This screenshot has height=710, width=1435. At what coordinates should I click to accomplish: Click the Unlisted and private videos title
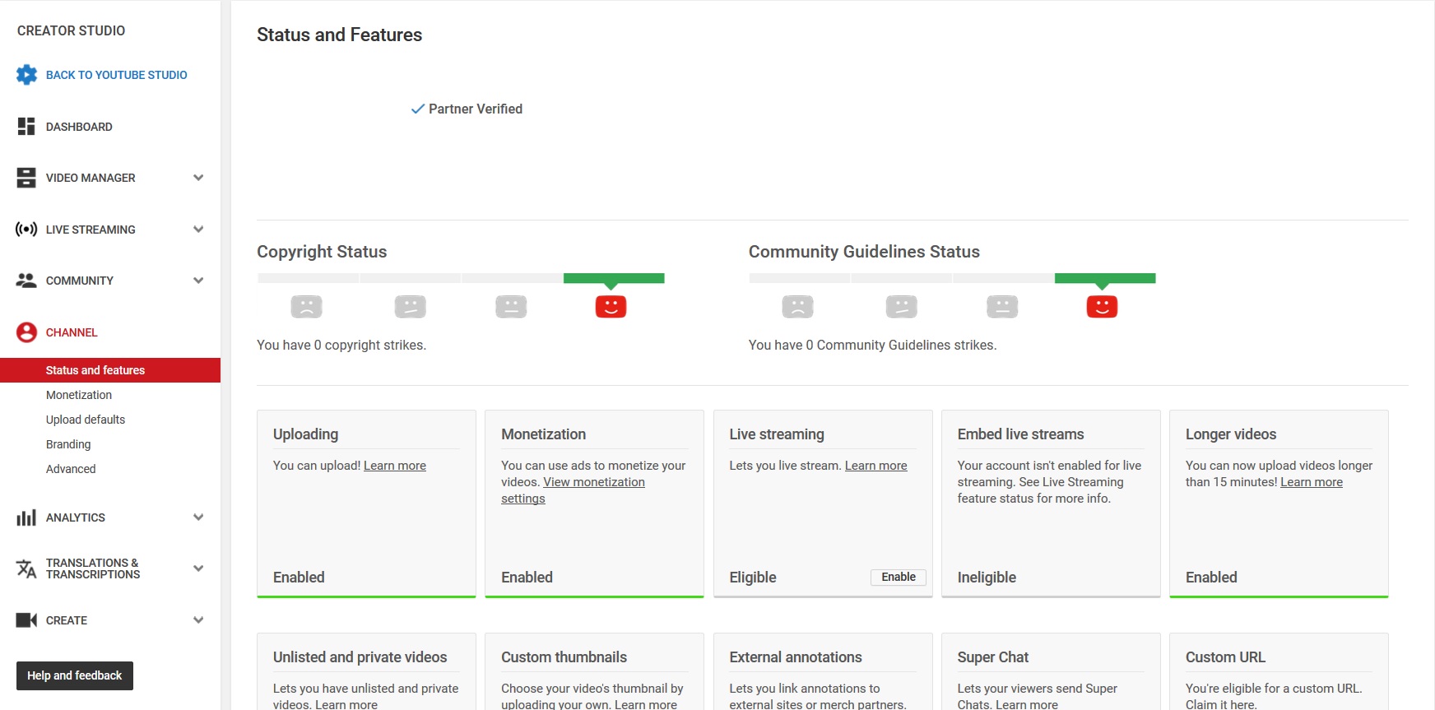tap(360, 657)
